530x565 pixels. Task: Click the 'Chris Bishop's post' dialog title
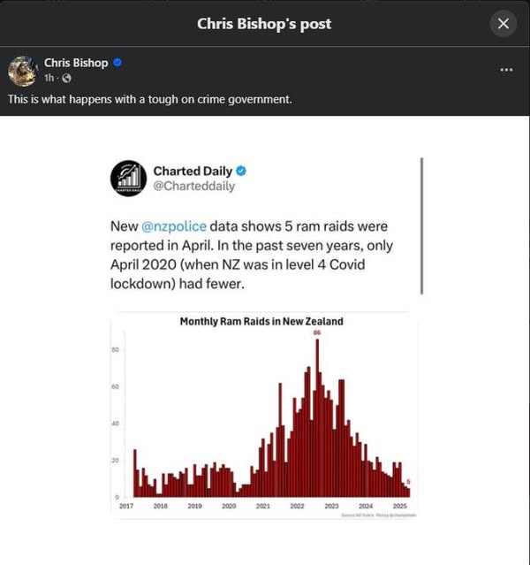264,24
